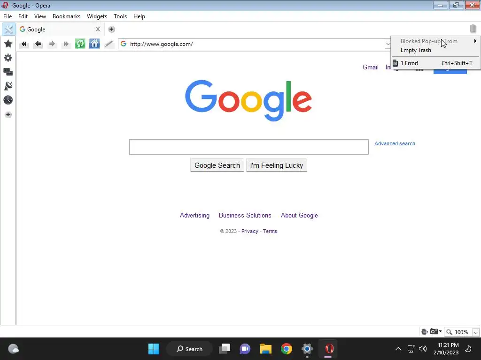The width and height of the screenshot is (481, 360).
Task: Open the Windows Start menu
Action: point(154,349)
